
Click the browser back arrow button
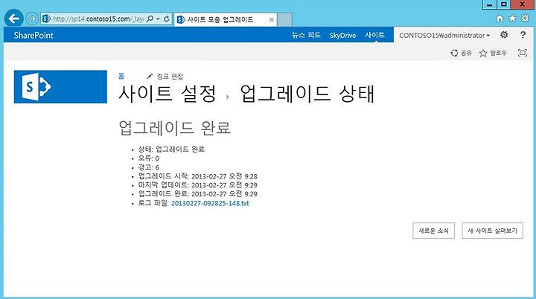coord(14,19)
